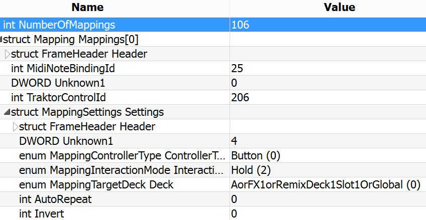Select the enum MappingControllerType row

coord(122,155)
